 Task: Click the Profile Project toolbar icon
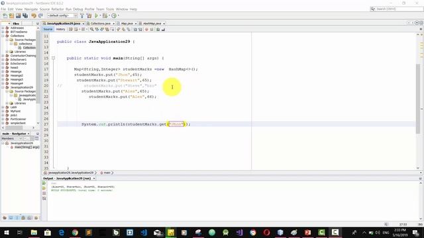point(114,16)
